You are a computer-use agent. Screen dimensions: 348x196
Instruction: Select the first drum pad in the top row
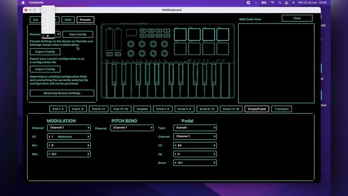pyautogui.click(x=180, y=34)
